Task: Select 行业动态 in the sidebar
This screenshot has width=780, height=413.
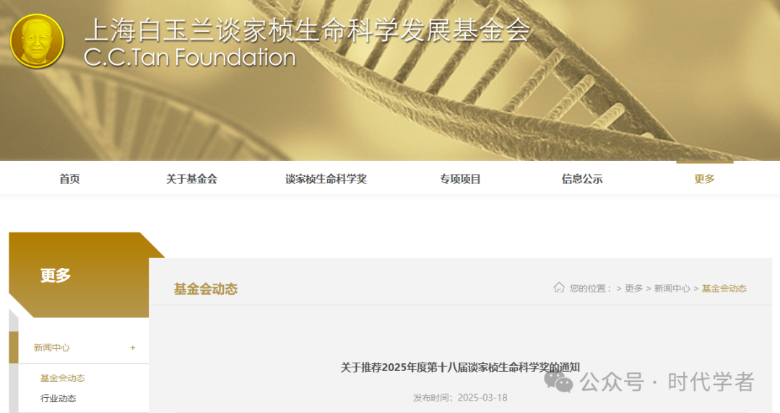Action: 58,399
